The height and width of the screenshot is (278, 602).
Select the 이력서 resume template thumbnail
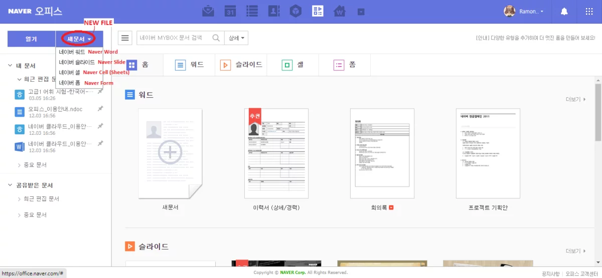(276, 153)
